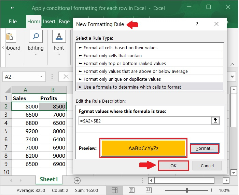Select 'Format only unique or duplicate values'

point(150,79)
